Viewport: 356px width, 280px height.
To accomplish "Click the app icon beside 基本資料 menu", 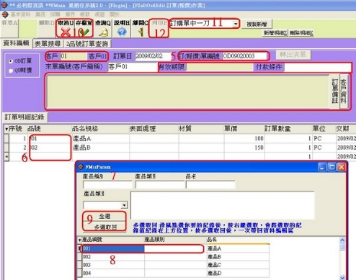I will point(5,14).
